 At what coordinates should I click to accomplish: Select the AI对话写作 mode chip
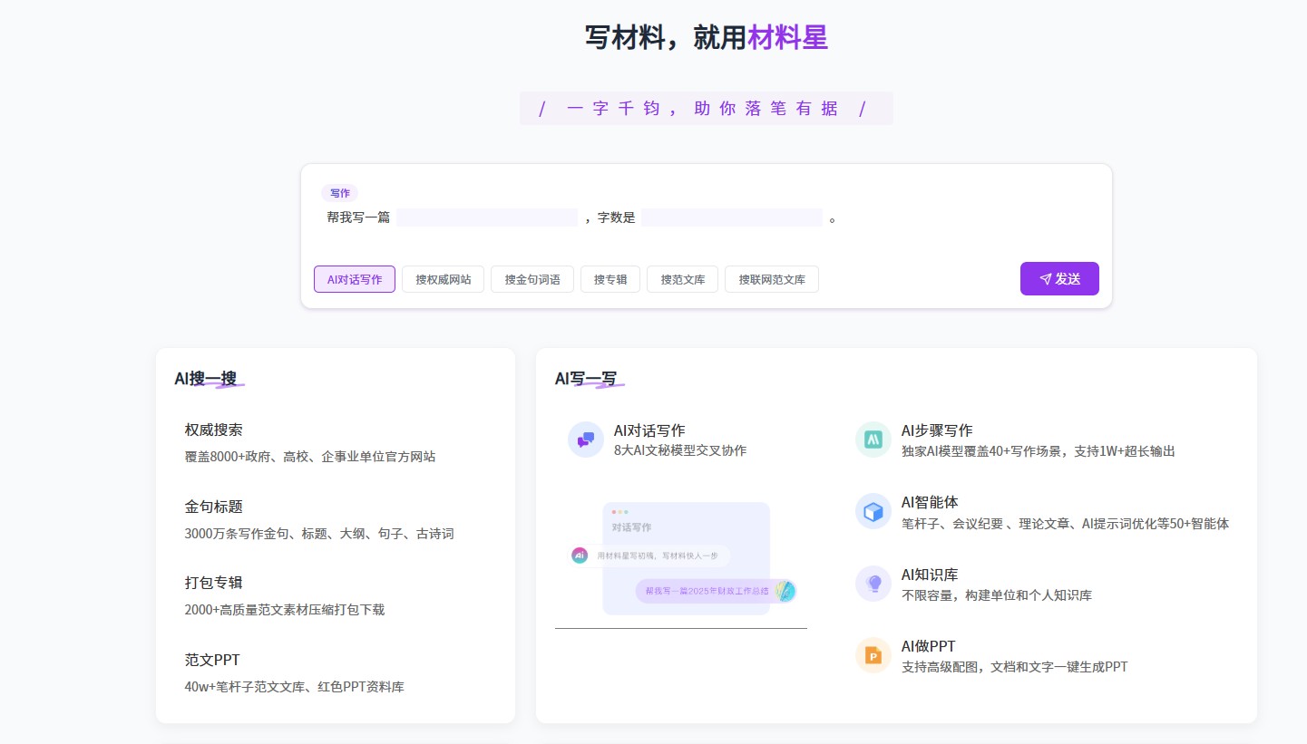pos(354,279)
